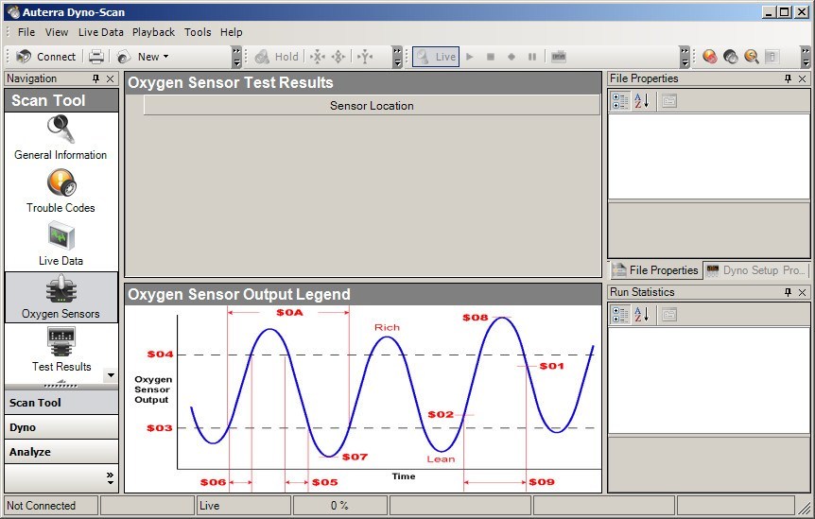Pin the File Properties panel
This screenshot has height=519, width=815.
tap(788, 78)
